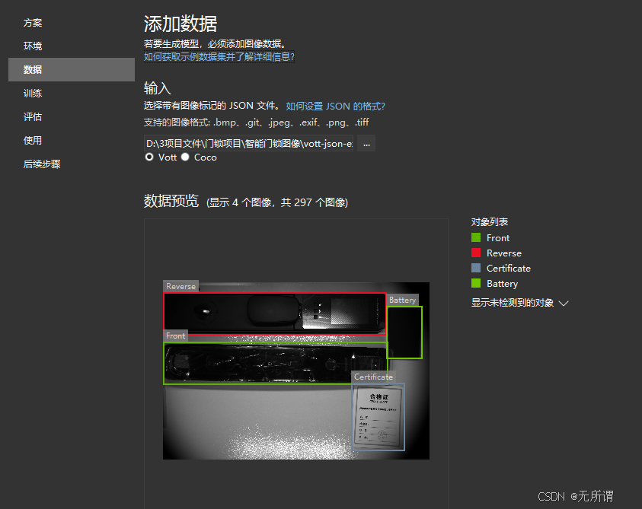Click the Front label on preview image
The width and height of the screenshot is (642, 509).
click(x=176, y=336)
